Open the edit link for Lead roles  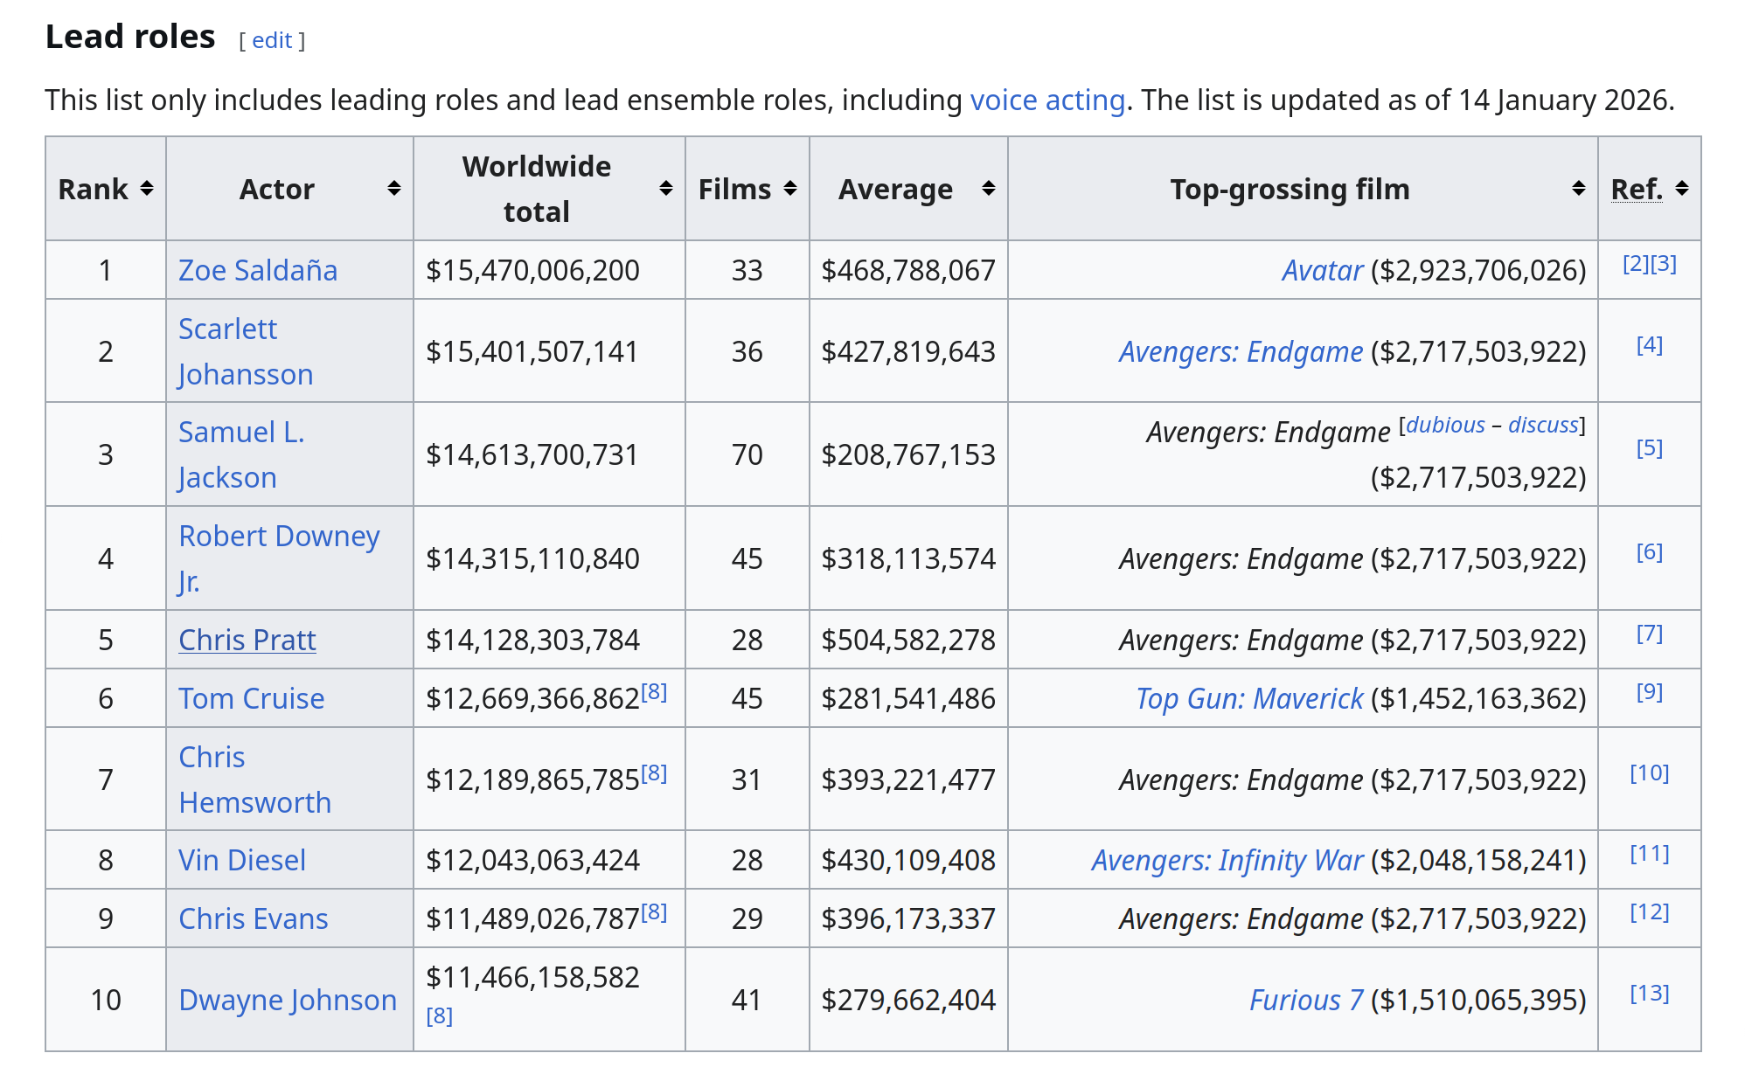(x=272, y=40)
